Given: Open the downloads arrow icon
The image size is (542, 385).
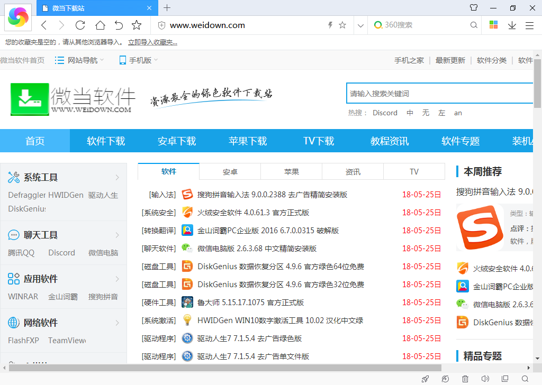Looking at the screenshot, I should (512, 25).
